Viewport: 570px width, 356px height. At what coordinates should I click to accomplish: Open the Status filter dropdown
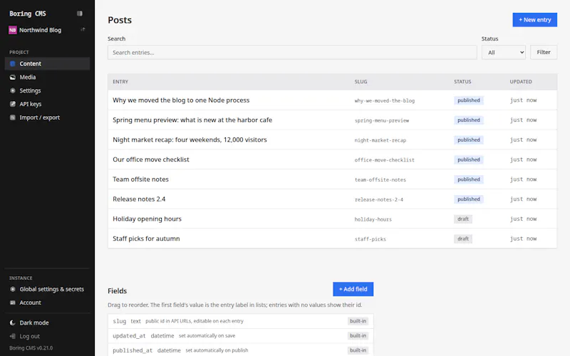coord(504,52)
